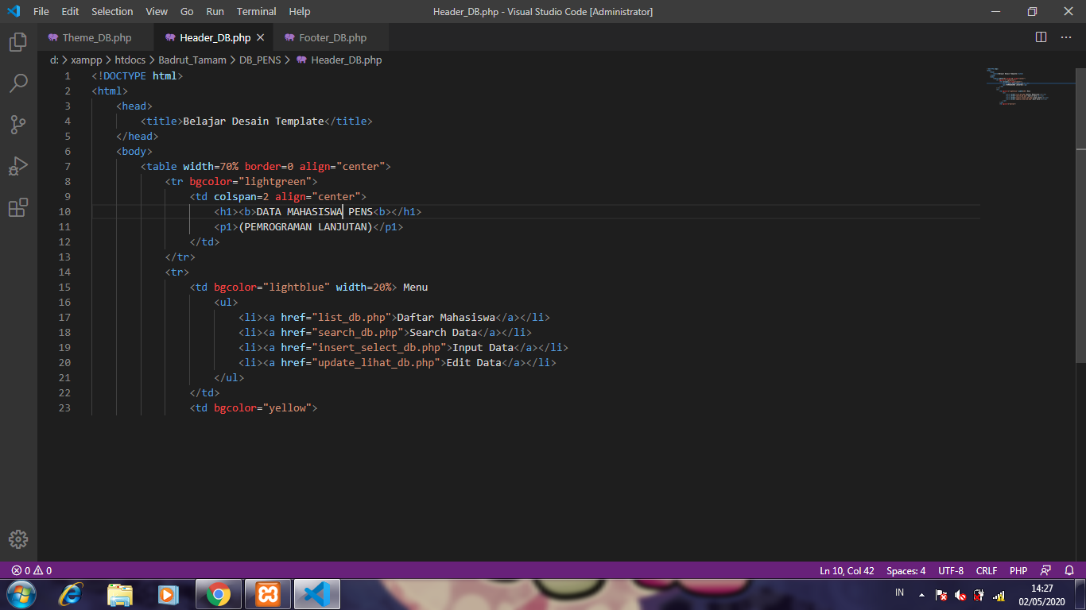Open the Selection menu
This screenshot has width=1086, height=610.
pos(112,11)
